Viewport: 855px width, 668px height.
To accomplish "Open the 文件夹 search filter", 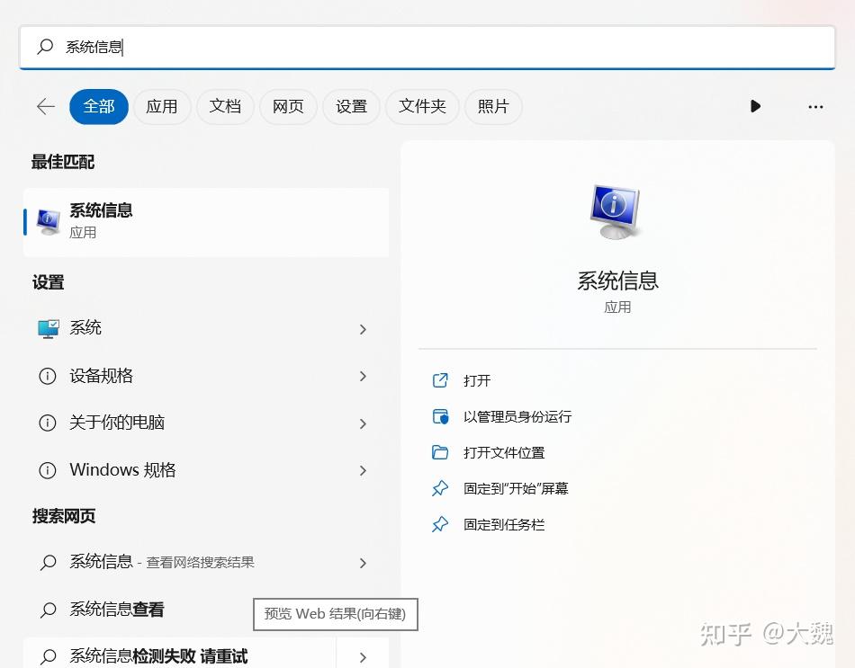I will [422, 106].
